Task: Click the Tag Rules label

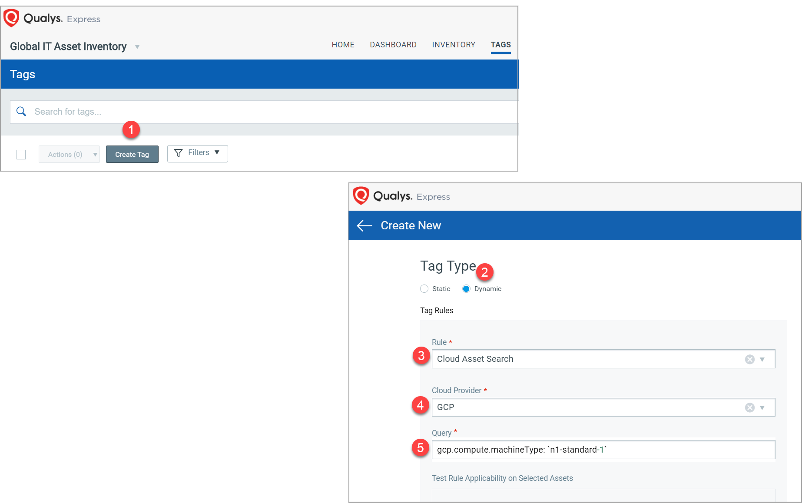Action: pyautogui.click(x=437, y=311)
